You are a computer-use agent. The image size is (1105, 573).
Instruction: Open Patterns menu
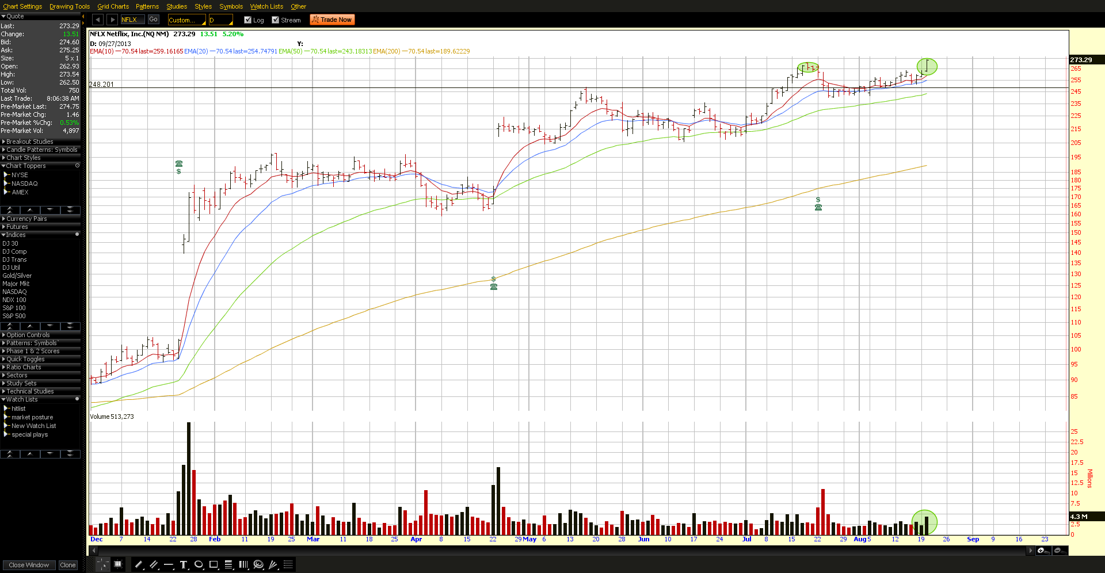click(x=147, y=6)
